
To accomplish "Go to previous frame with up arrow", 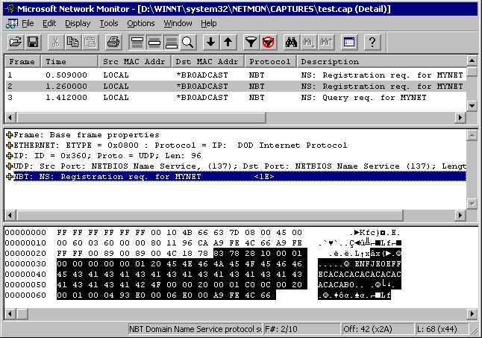I will [x=228, y=42].
